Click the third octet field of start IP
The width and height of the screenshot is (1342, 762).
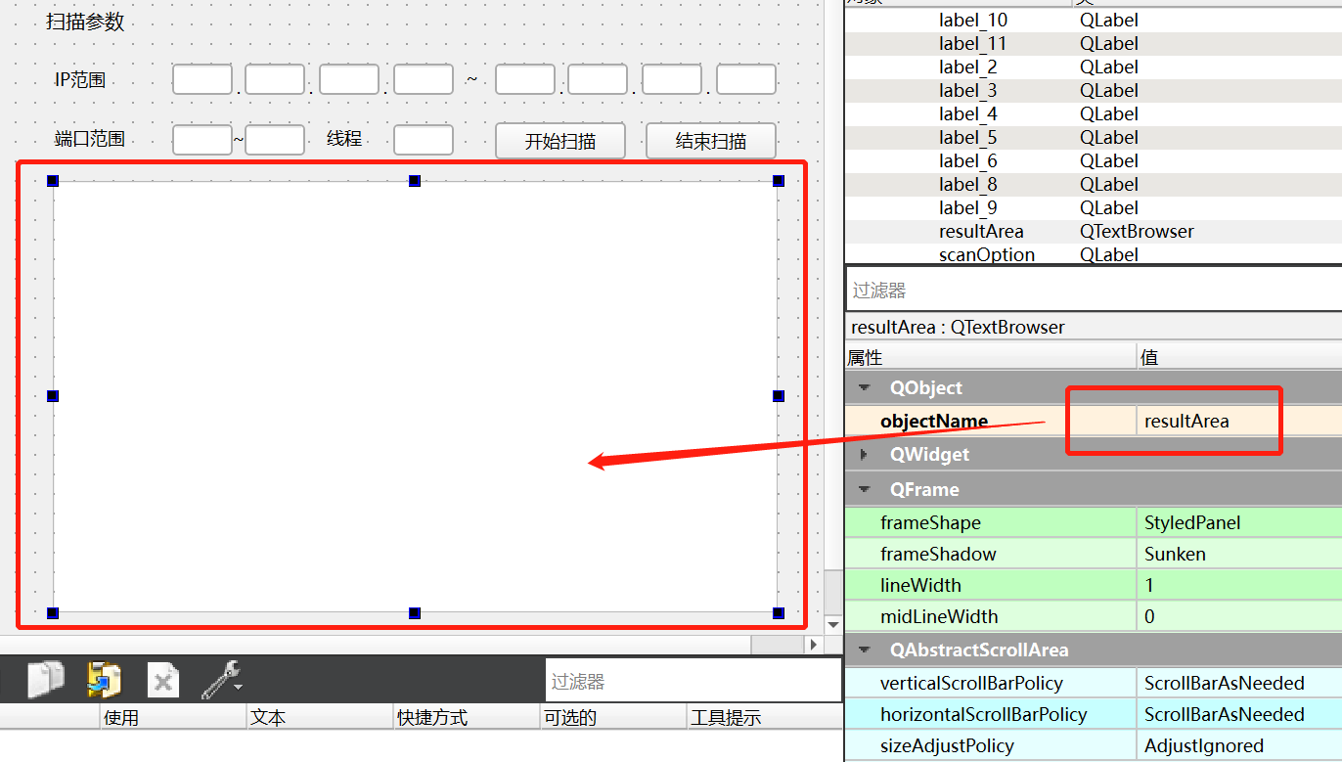(x=349, y=79)
